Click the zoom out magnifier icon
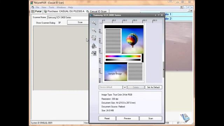Image resolution: width=224 pixels, height=126 pixels. [94, 30]
